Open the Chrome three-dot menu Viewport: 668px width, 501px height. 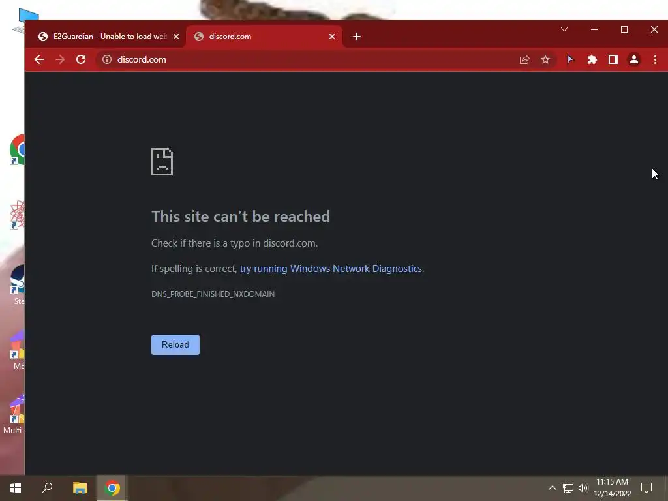(655, 59)
